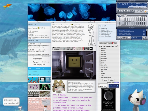Viewport: 148px width, 111px height.
Task: Click the green-haired Miku stamp
Action: coord(45,87)
